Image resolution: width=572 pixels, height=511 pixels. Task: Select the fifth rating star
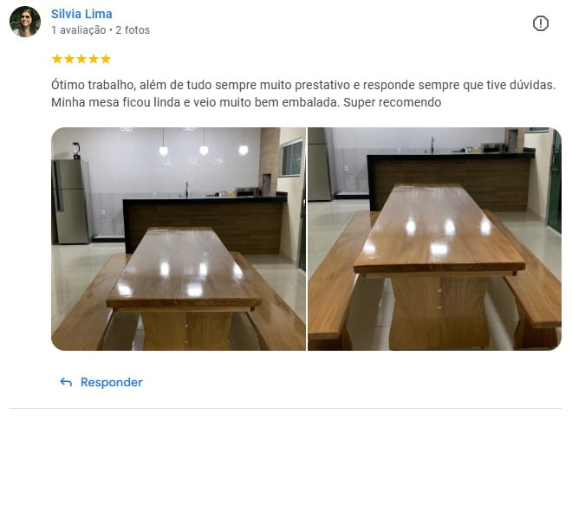coord(106,59)
